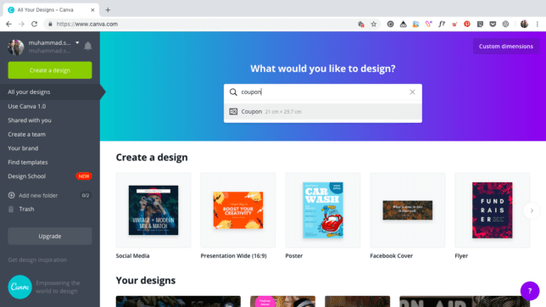Clear the coupon search with X icon
The image size is (546, 307).
click(412, 92)
